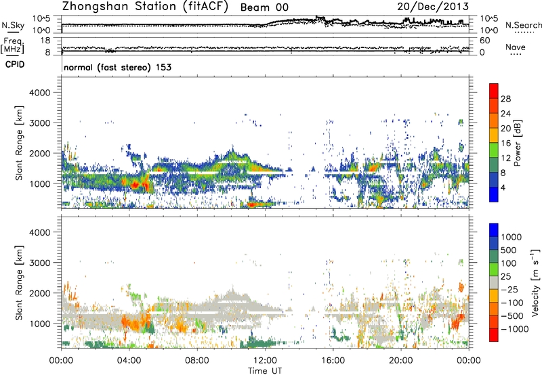Pick the orange 20–24 dB power colorbar segment
The width and height of the screenshot is (542, 375).
pos(494,120)
